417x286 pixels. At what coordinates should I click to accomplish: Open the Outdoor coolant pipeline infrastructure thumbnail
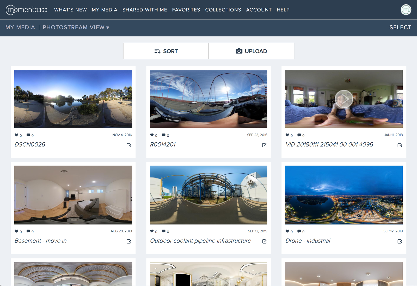coord(208,195)
